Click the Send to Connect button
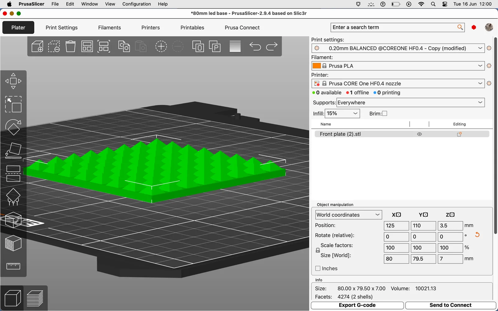The width and height of the screenshot is (498, 311). (x=451, y=305)
